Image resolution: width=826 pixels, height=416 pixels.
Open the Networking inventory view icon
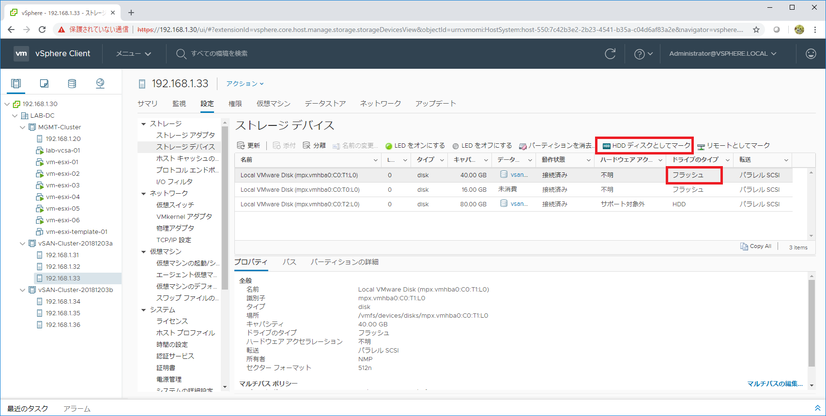[100, 83]
